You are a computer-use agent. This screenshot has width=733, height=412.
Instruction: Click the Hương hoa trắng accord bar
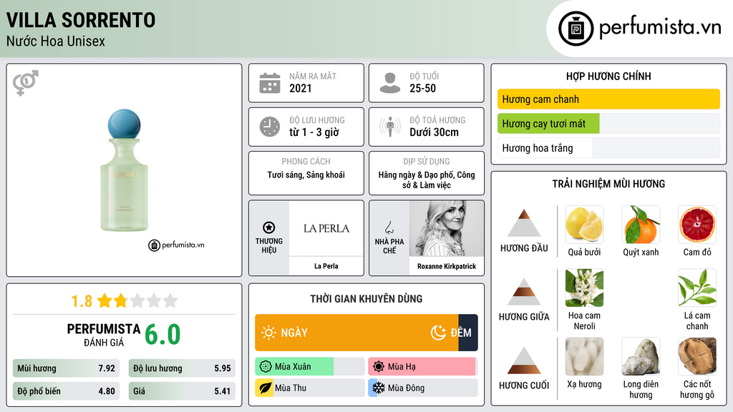tap(608, 148)
